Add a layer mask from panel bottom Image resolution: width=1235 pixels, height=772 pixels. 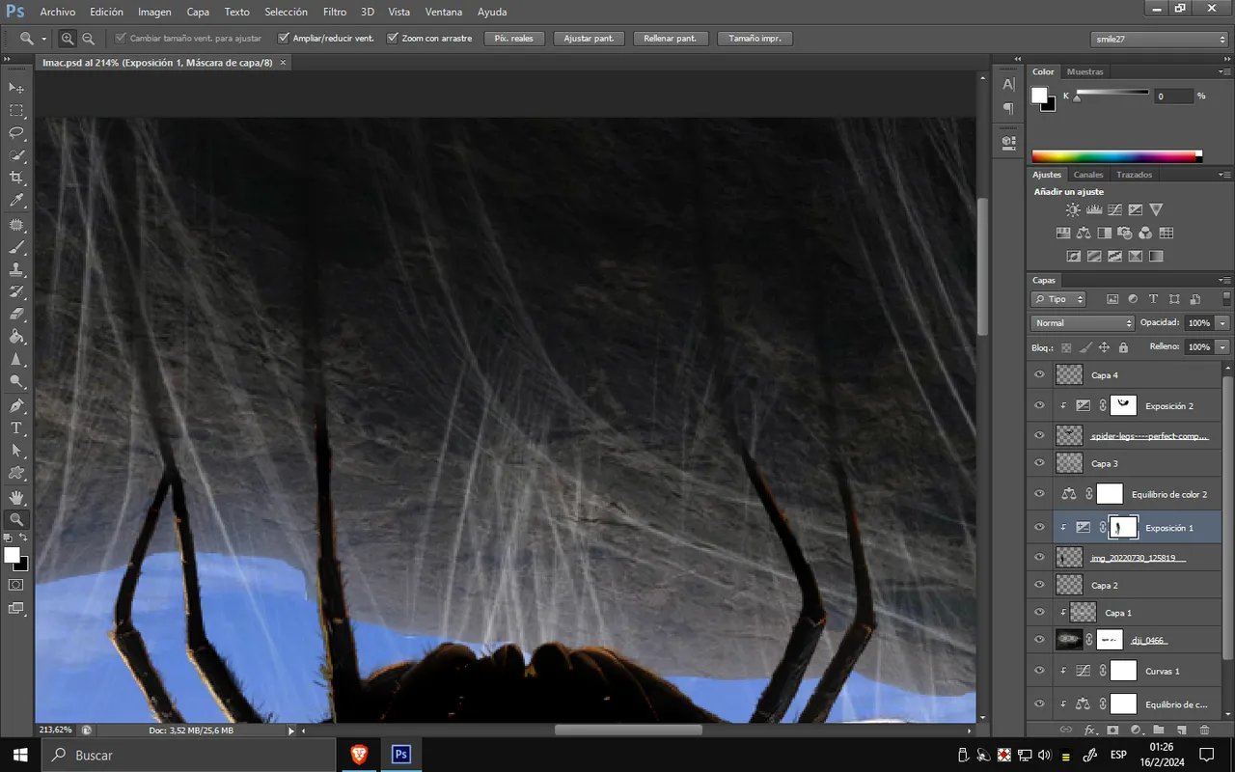click(1111, 731)
